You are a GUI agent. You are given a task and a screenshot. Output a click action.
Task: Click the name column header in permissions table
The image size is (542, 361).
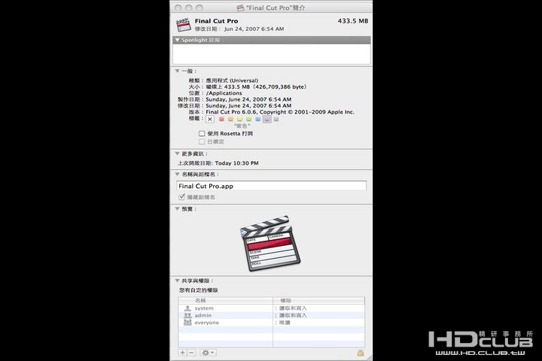225,301
